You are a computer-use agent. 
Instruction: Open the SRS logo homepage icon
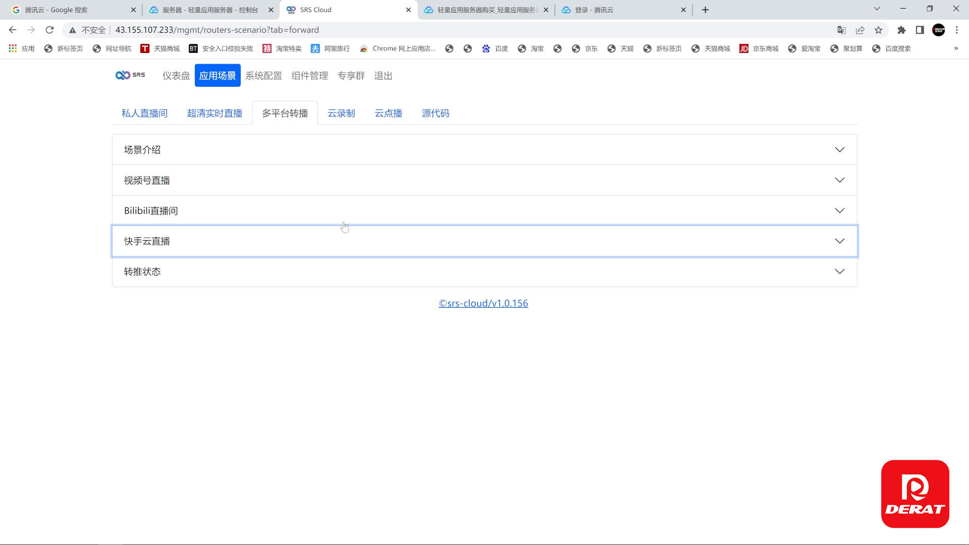(130, 75)
